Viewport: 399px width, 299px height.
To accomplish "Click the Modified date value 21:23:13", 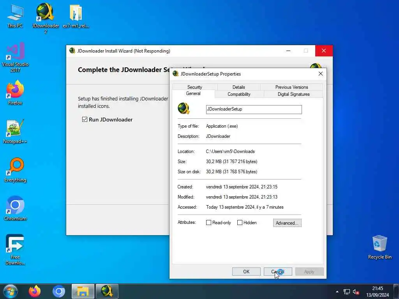I will [242, 197].
